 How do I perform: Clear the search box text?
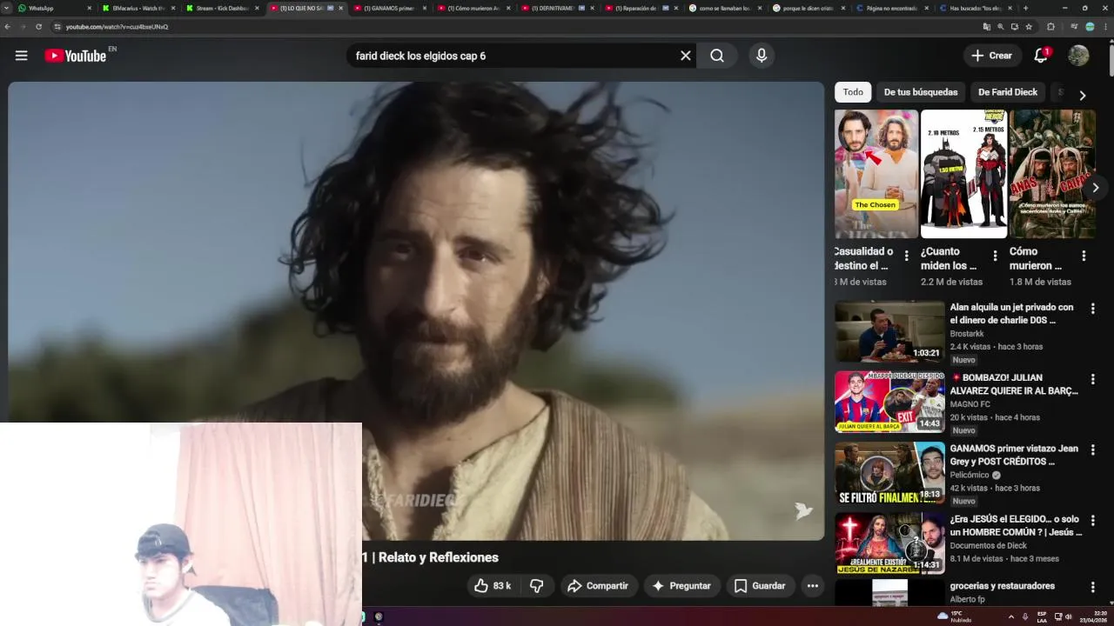(686, 56)
